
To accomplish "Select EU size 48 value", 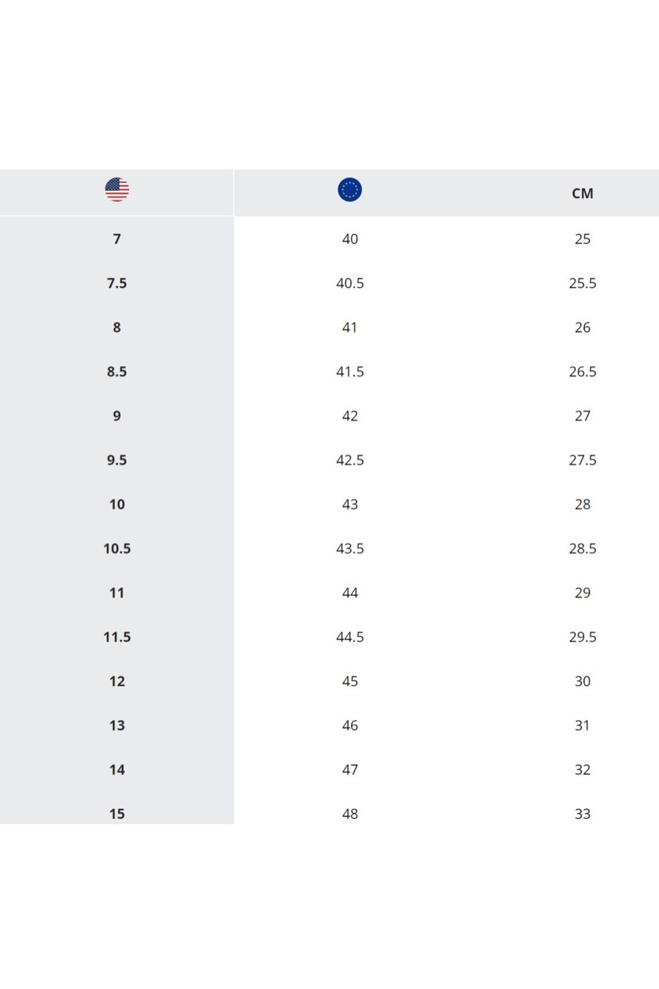I will point(350,814).
